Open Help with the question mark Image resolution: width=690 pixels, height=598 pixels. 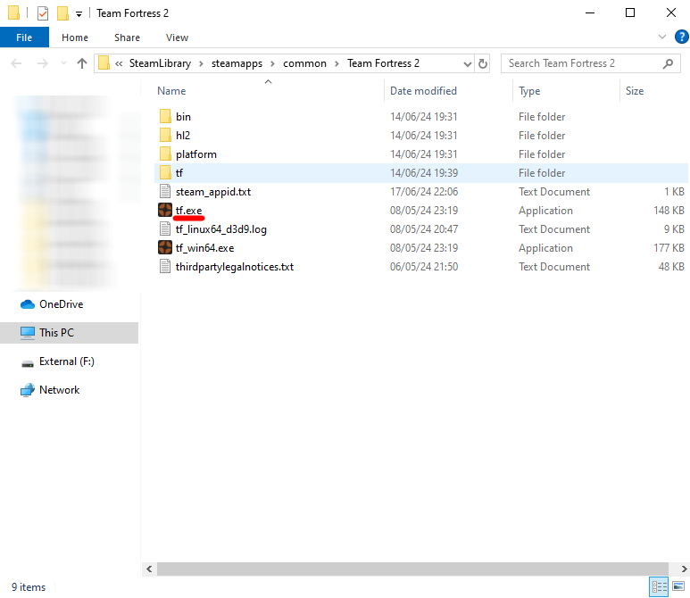coord(682,37)
